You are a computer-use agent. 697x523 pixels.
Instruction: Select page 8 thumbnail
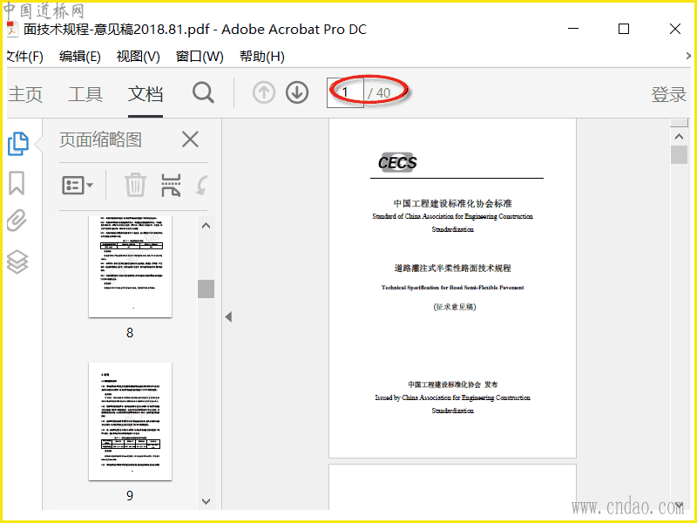[130, 267]
